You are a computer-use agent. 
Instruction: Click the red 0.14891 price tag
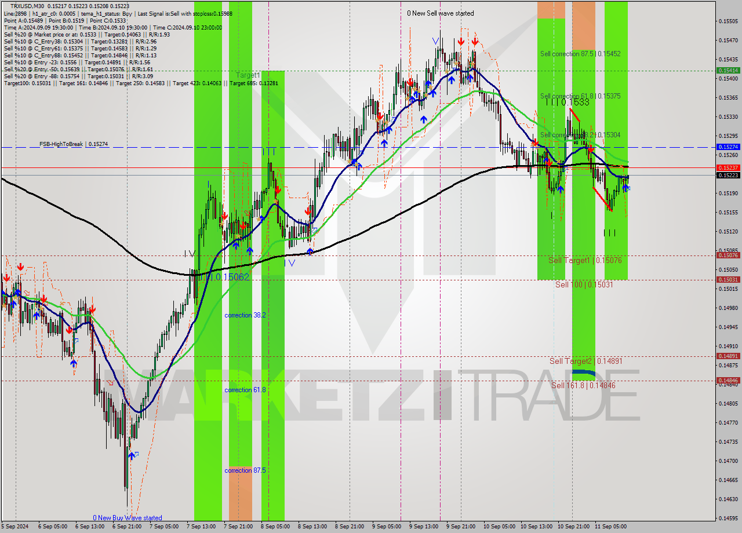coord(728,356)
